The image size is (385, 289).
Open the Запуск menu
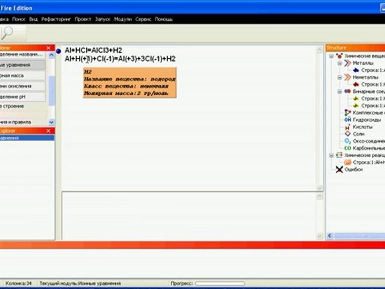pyautogui.click(x=103, y=19)
